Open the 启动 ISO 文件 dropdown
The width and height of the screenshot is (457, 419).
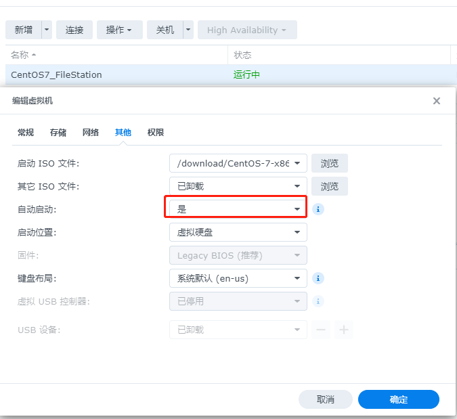point(238,163)
